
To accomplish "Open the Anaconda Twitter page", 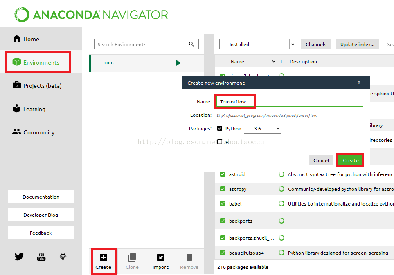I will point(19,257).
